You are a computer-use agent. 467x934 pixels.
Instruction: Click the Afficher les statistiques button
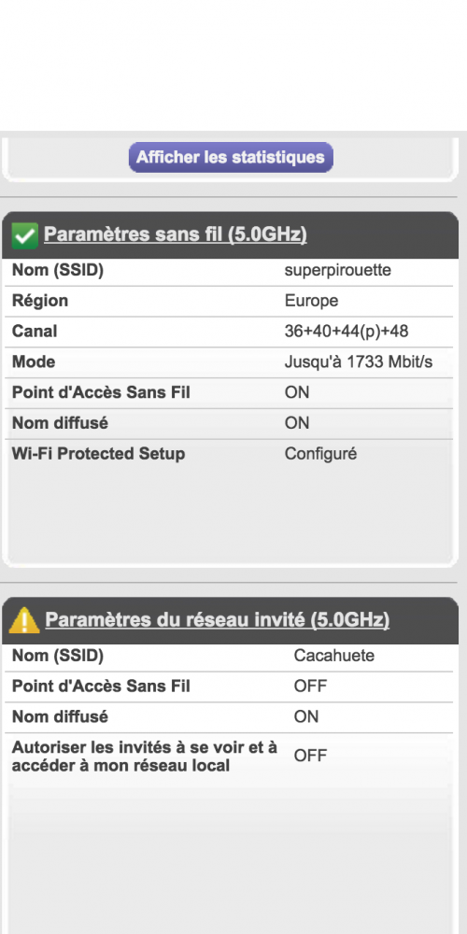pyautogui.click(x=231, y=157)
